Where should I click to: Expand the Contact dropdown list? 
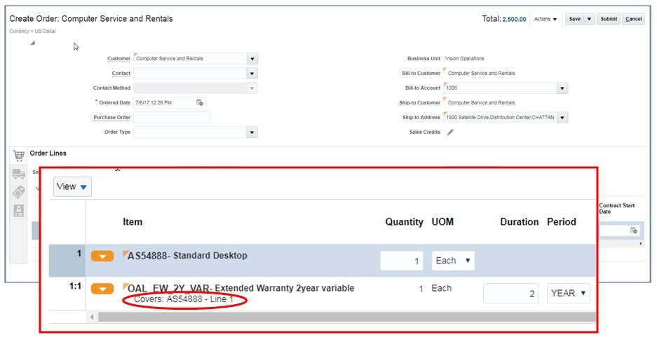252,74
